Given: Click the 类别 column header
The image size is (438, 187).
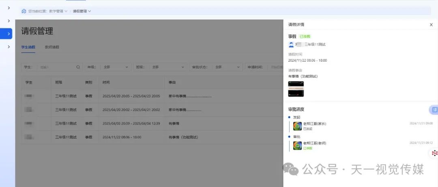Looking at the screenshot, I should (88, 83).
